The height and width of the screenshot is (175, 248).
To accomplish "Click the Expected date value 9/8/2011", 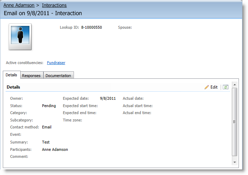I will pyautogui.click(x=108, y=98).
